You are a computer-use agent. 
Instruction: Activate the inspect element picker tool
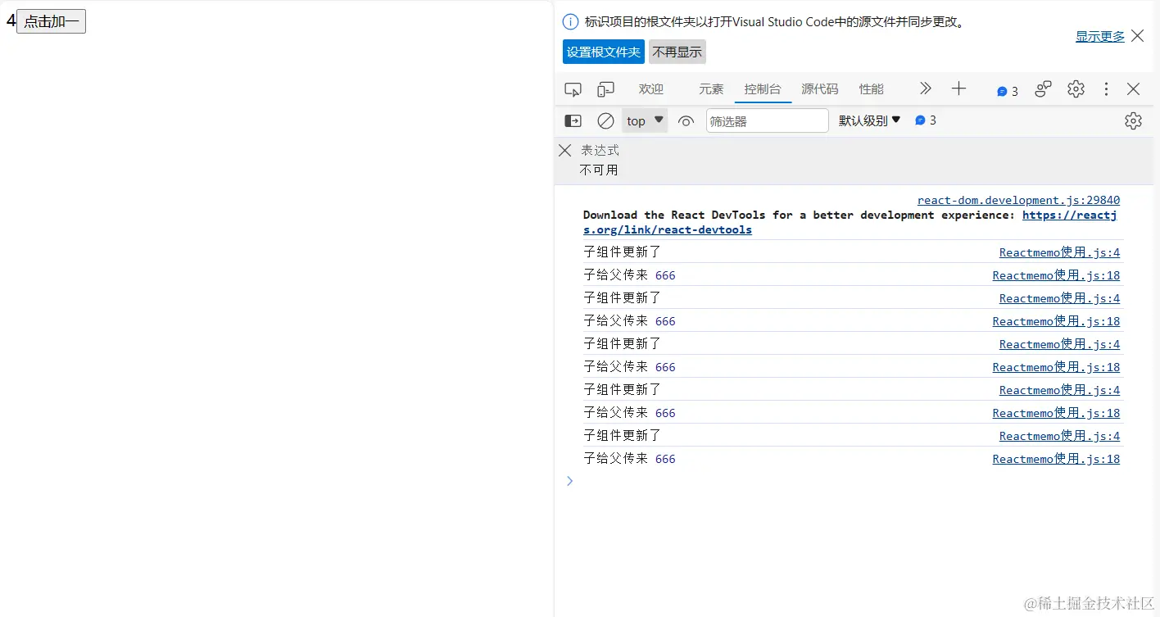[573, 89]
